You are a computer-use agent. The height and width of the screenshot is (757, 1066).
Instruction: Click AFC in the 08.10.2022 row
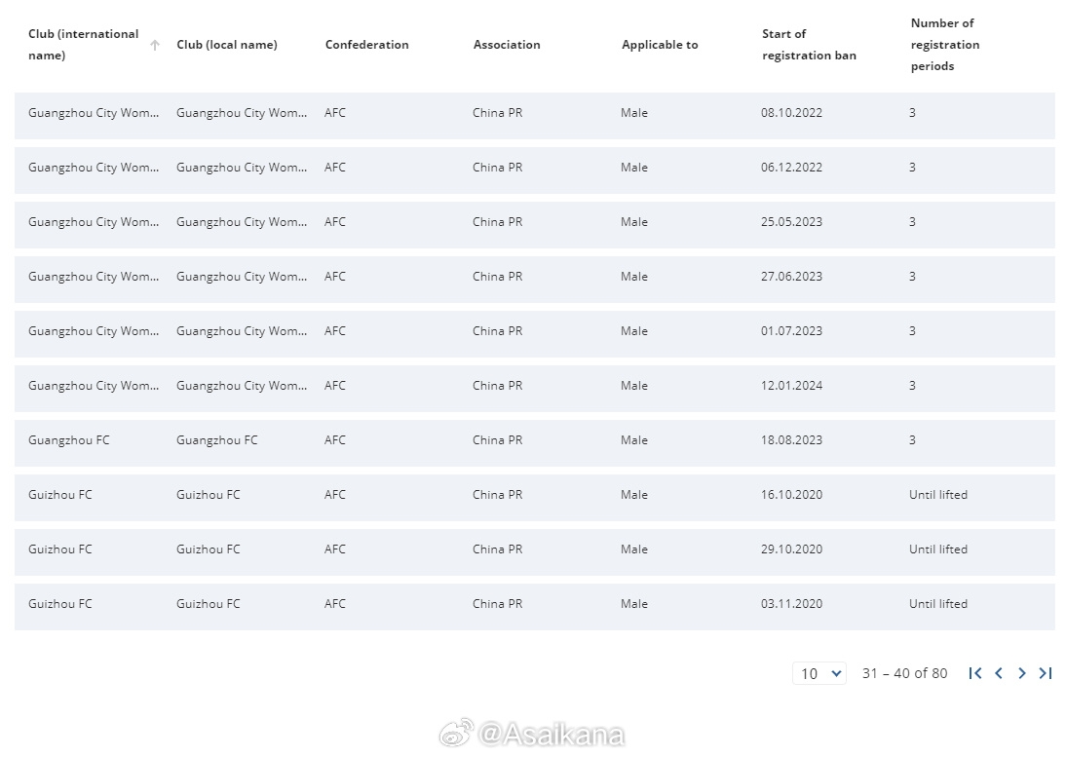(335, 113)
